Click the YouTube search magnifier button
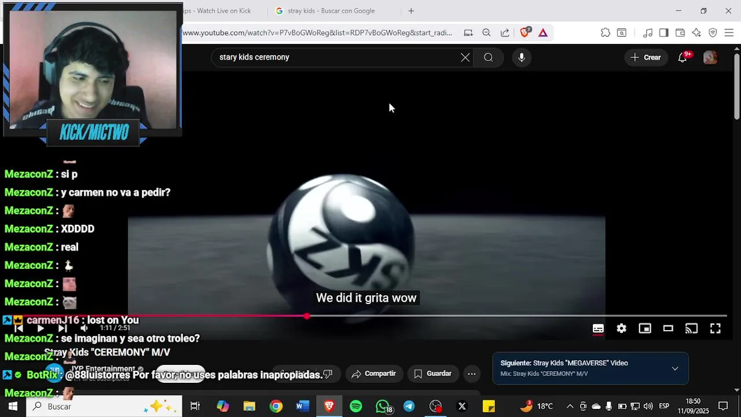This screenshot has width=741, height=417. tap(489, 57)
